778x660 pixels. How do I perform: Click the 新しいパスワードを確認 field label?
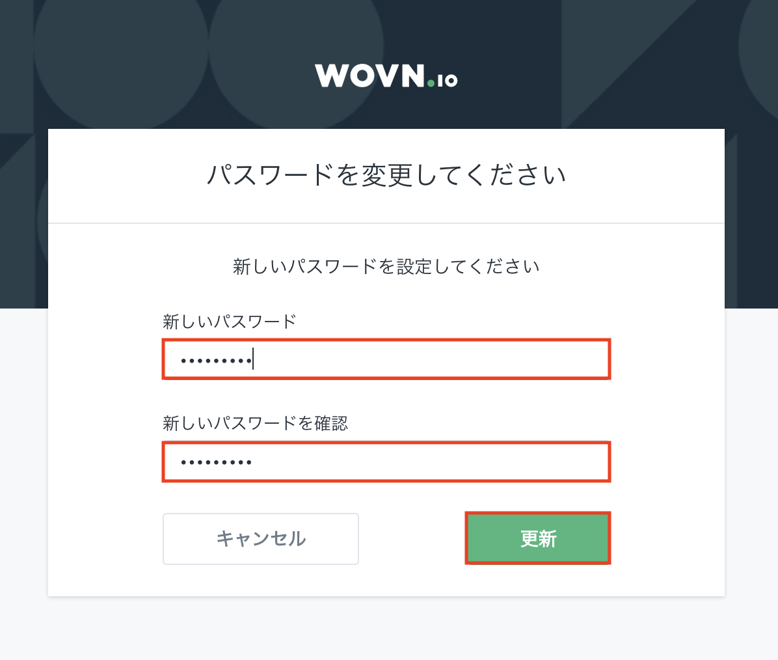tap(255, 424)
